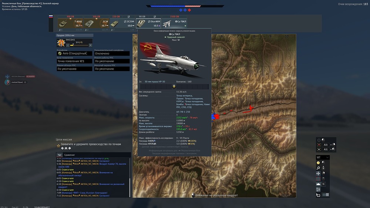
Task: Click squad member AKYIIA avatar
Action: point(7,77)
